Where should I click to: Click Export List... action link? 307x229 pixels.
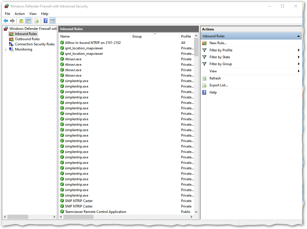coord(219,85)
